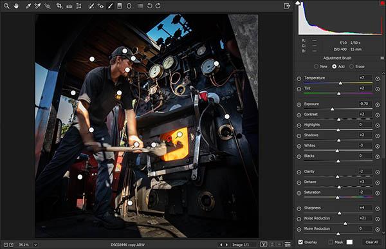Image resolution: width=386 pixels, height=249 pixels.
Task: Increase Sharpness with its plus icon
Action: [x=378, y=208]
